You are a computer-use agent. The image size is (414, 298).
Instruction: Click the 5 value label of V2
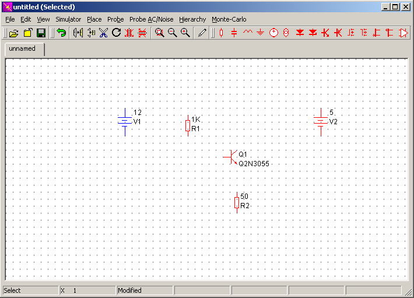[x=331, y=113]
